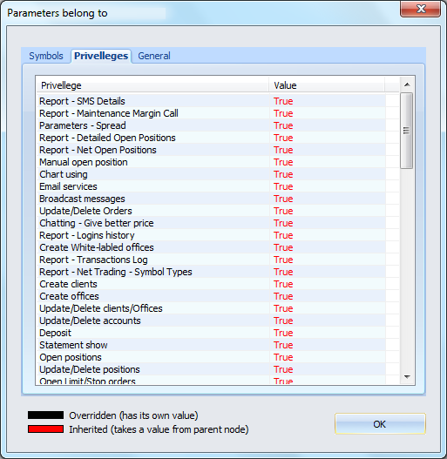Click the Value column header
Viewport: 447px width, 459px height.
(x=327, y=85)
